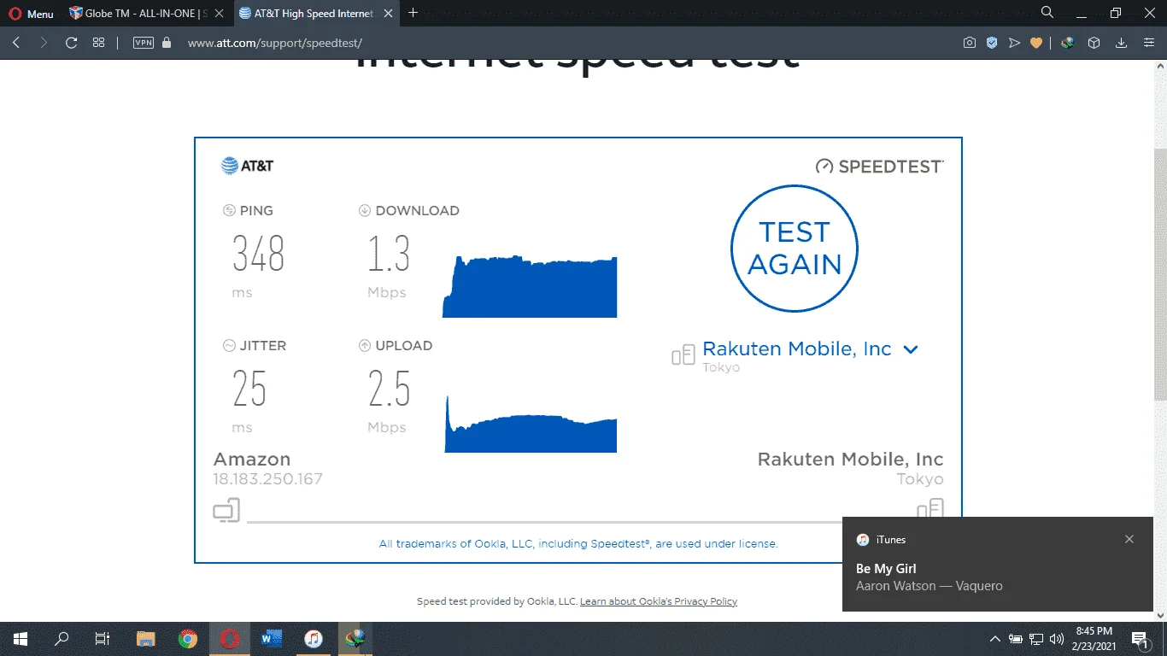This screenshot has width=1167, height=656.
Task: Click the SPEEDTEST logo
Action: tap(880, 167)
